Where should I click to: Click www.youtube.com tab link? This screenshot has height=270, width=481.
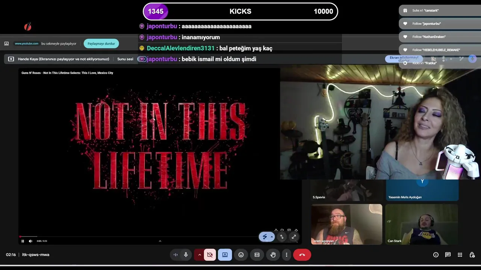tap(27, 43)
